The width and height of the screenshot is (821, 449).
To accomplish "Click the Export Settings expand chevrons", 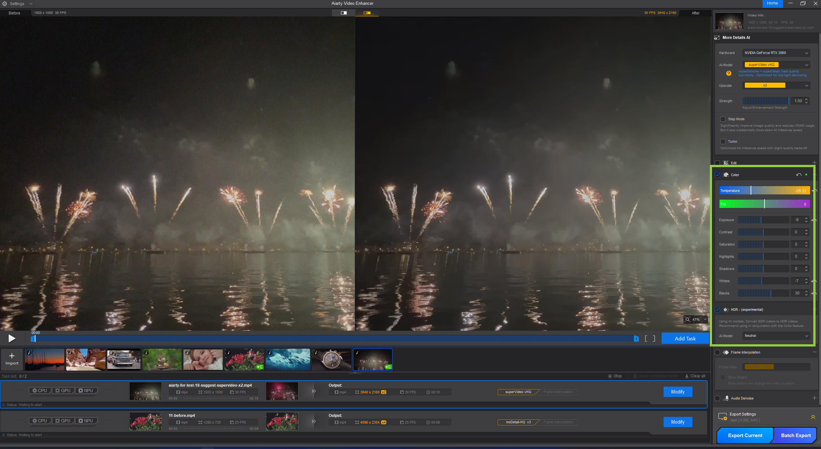I will pos(813,417).
